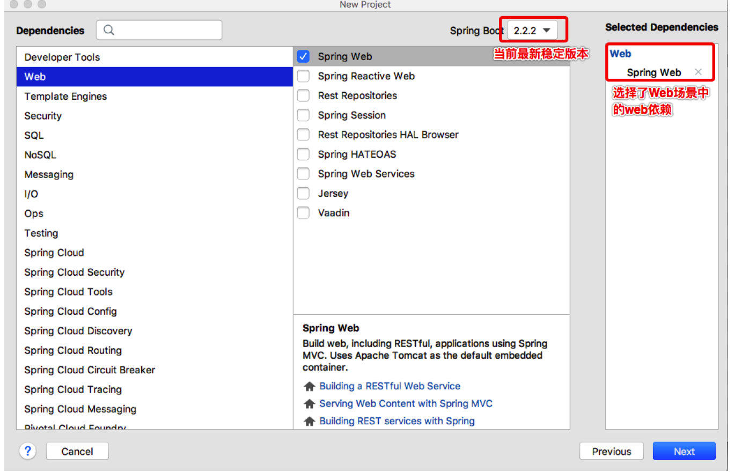Go back with the Previous button
735x472 pixels.
click(x=611, y=451)
